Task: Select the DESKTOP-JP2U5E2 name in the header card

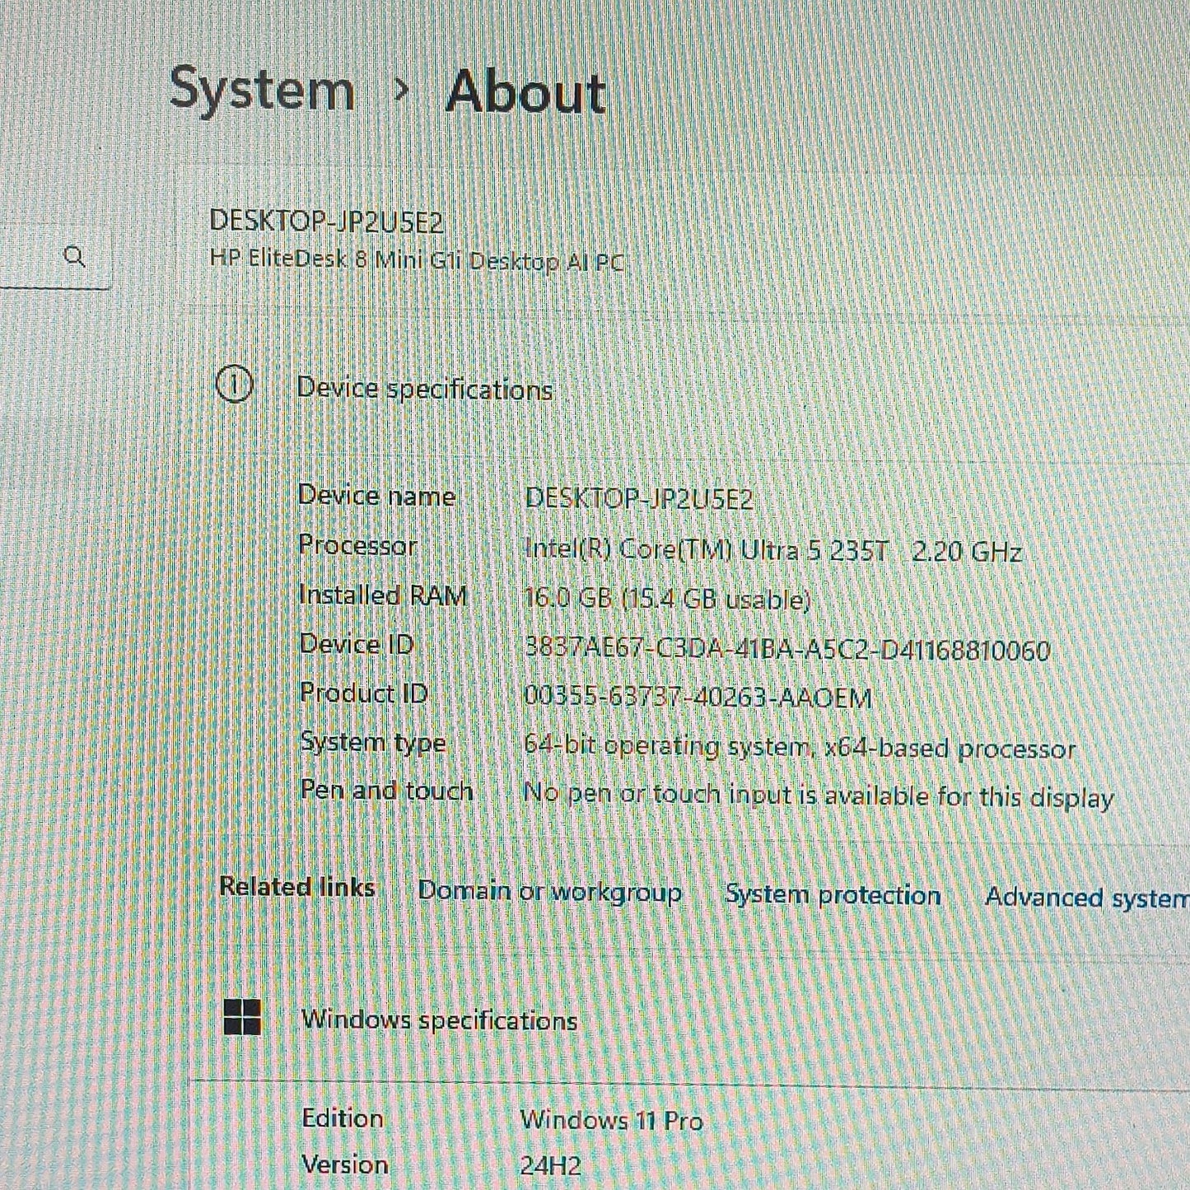Action: tap(327, 222)
